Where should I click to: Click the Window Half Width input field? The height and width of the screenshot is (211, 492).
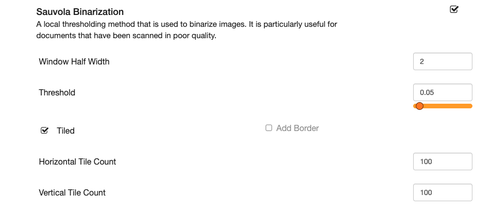(x=443, y=62)
